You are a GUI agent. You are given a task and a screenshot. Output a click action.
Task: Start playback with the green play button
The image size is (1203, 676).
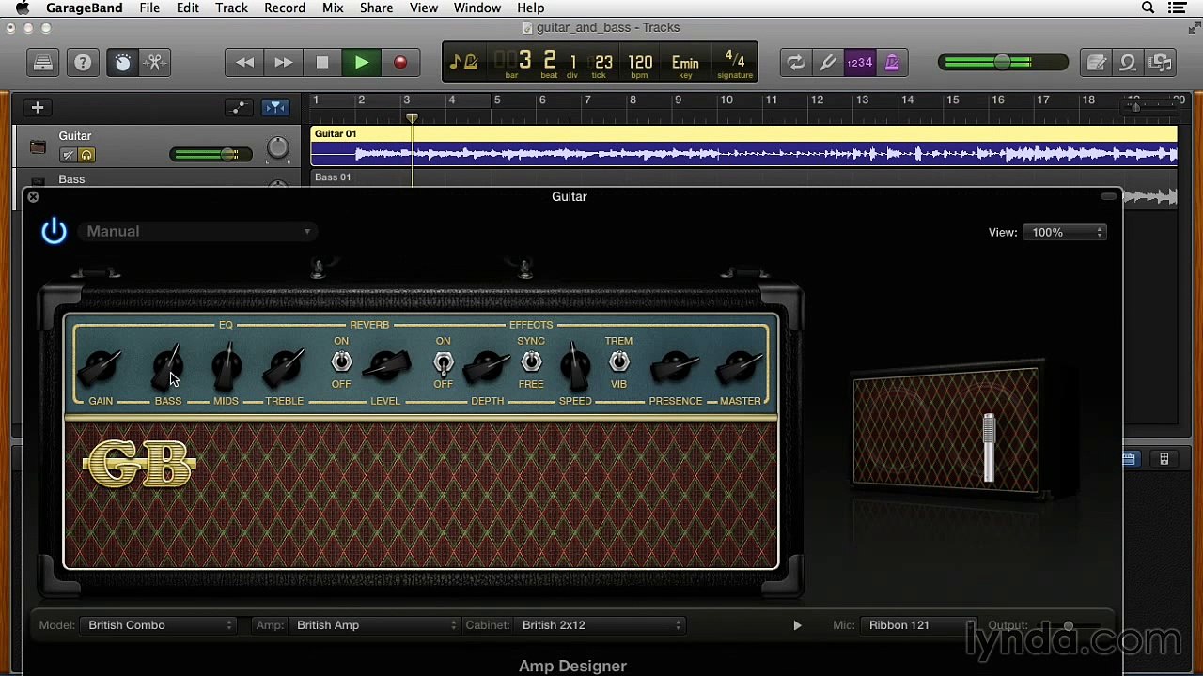362,63
